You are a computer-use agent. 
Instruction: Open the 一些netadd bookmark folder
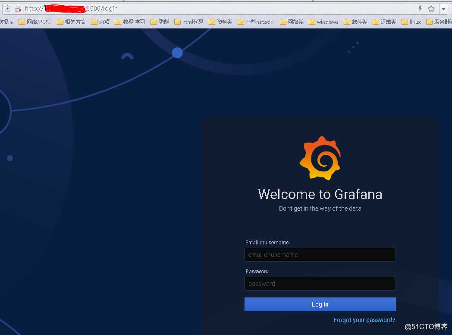pyautogui.click(x=256, y=22)
